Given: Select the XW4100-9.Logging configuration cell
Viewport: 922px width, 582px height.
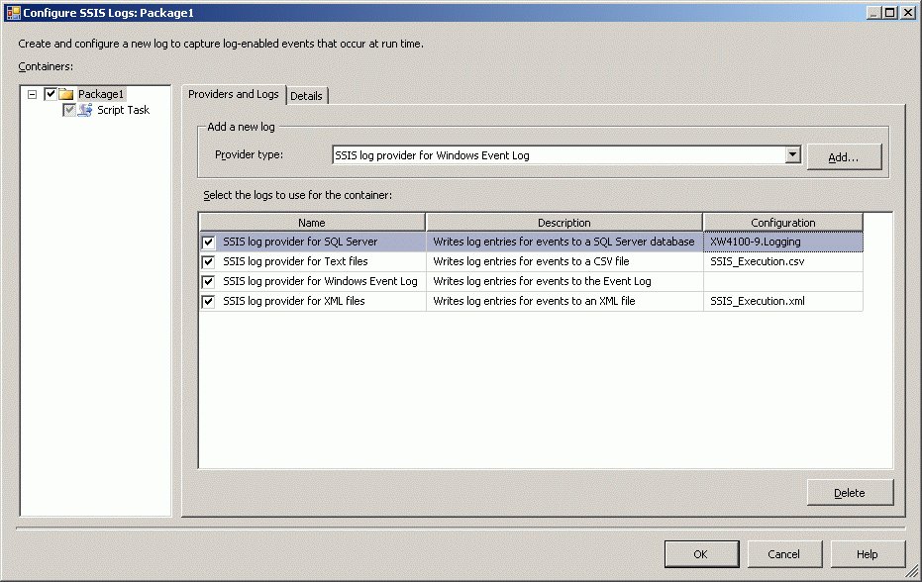Looking at the screenshot, I should tap(782, 242).
